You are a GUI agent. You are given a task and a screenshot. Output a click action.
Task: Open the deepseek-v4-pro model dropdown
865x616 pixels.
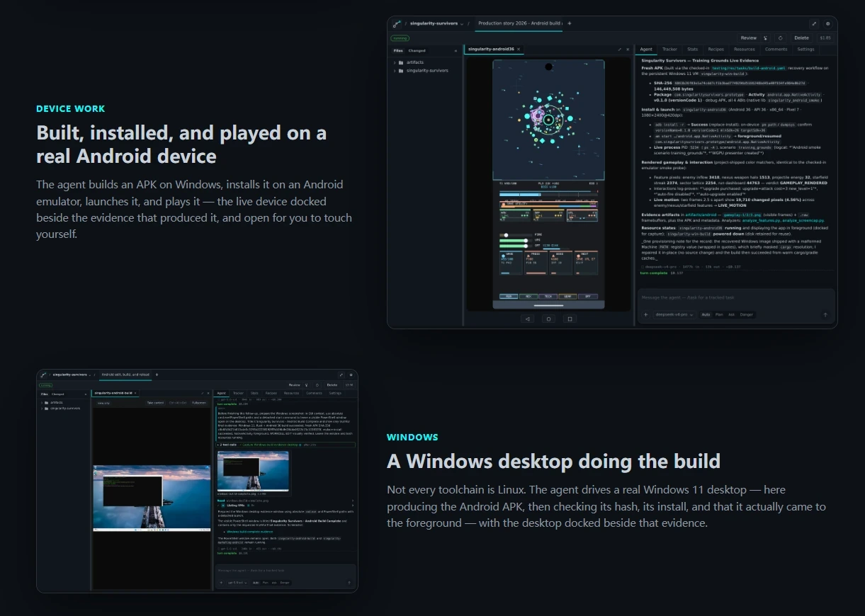[674, 314]
